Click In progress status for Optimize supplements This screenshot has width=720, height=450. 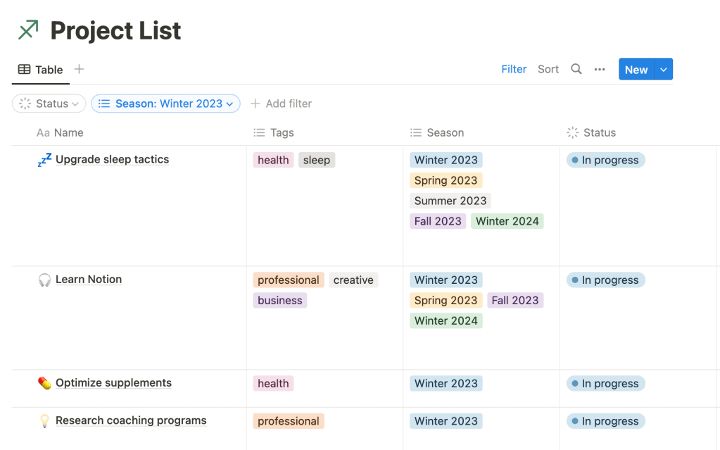point(605,384)
